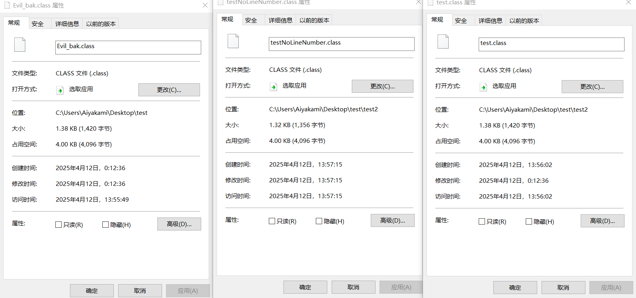Switch to 以前的版本 tab in testNoLineNumber.class window
Image resolution: width=636 pixels, height=298 pixels.
(x=314, y=20)
